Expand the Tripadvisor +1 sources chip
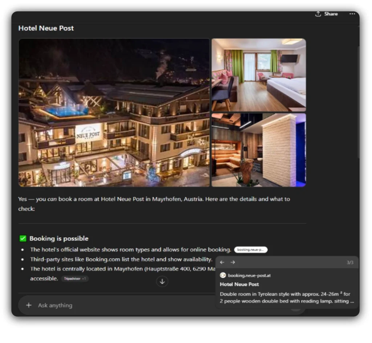This screenshot has width=372, height=343. tap(75, 279)
